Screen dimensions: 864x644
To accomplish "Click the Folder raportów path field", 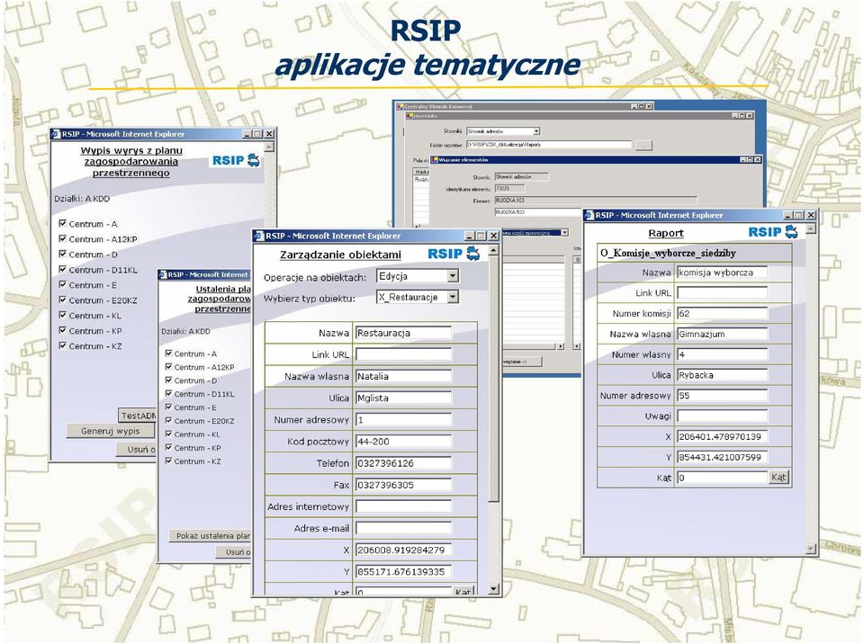I will pos(549,145).
